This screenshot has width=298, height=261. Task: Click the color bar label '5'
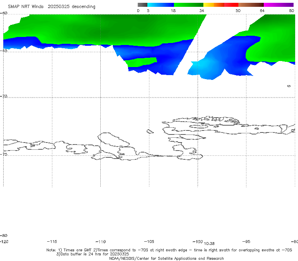[148, 11]
